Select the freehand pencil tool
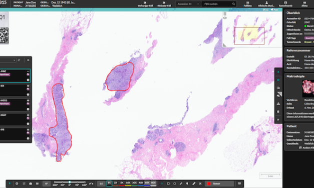This screenshot has height=188, width=314. pos(181,183)
